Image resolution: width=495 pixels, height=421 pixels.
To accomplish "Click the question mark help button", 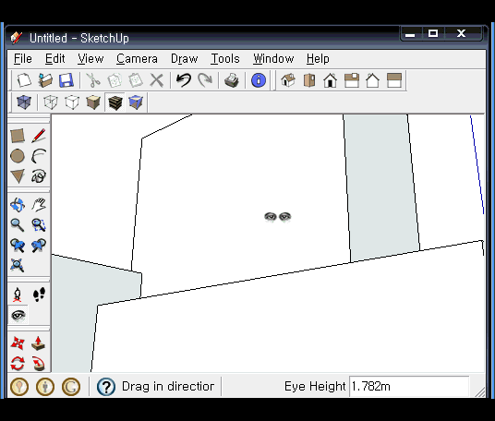I will click(106, 387).
